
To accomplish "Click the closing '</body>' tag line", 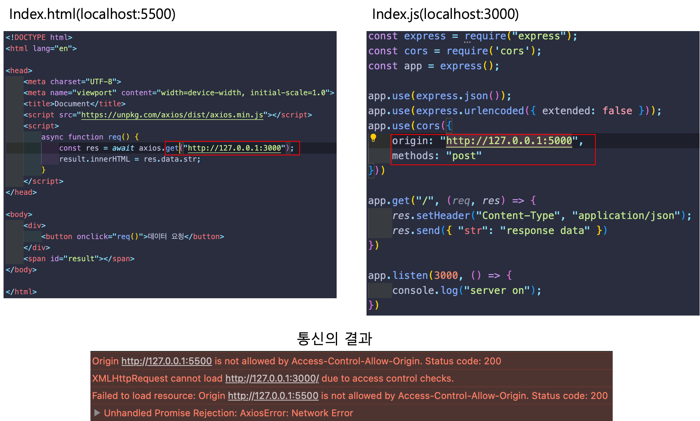I will 21,270.
